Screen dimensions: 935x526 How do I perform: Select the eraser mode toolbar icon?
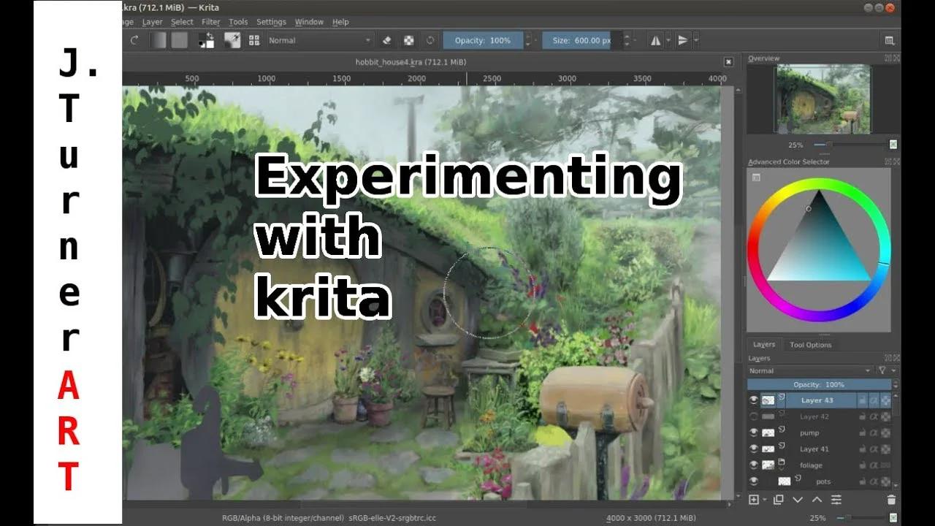(x=386, y=40)
